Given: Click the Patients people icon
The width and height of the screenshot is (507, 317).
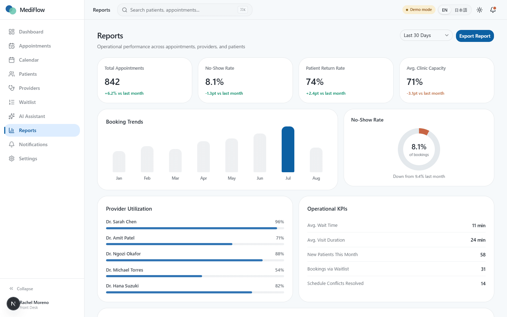Looking at the screenshot, I should click(12, 74).
